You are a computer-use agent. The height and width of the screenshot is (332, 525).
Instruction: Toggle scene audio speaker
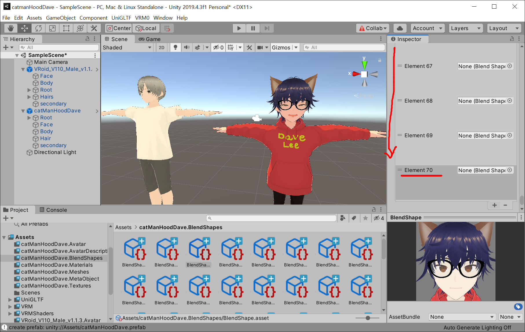point(187,48)
